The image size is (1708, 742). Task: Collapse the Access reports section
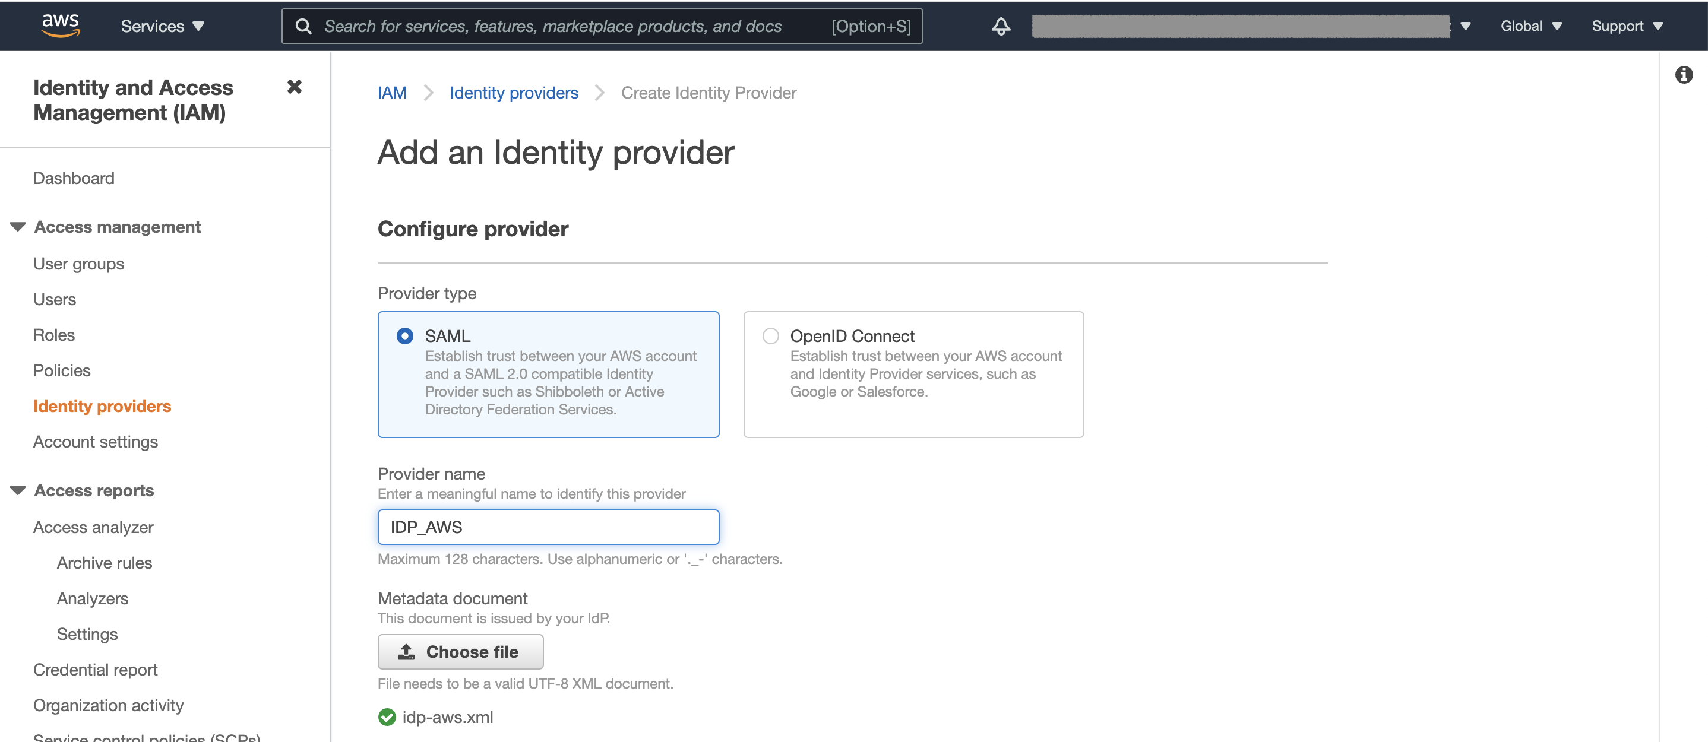click(18, 490)
